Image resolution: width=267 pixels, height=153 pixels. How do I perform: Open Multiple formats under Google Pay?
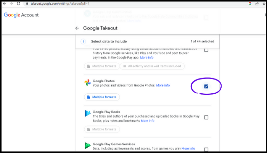(x=102, y=66)
